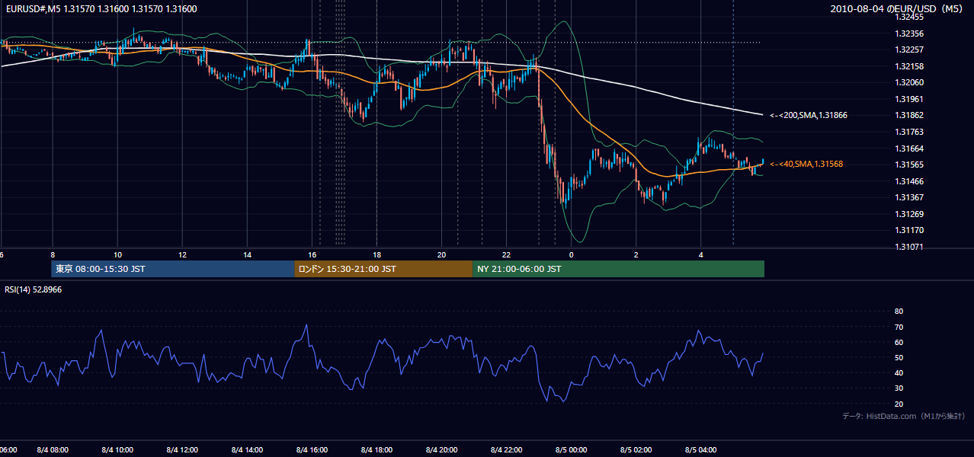The width and height of the screenshot is (974, 457).
Task: Click the 2010-08-04 のEUR/USD (M5) heading
Action: pos(899,8)
